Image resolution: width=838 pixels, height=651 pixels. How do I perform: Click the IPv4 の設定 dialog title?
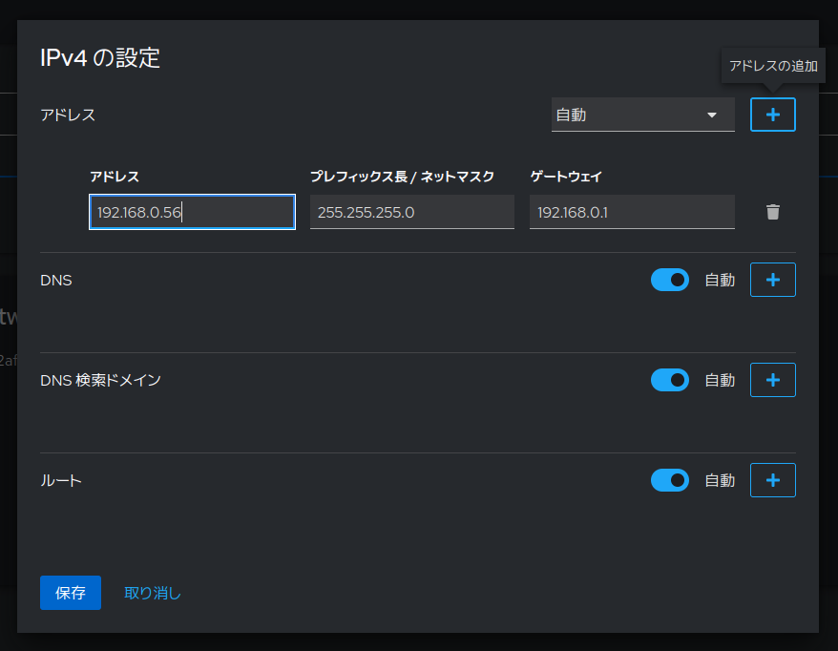coord(100,57)
